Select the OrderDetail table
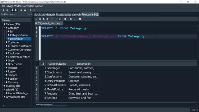This screenshot has width=199, height=112. click(15, 64)
